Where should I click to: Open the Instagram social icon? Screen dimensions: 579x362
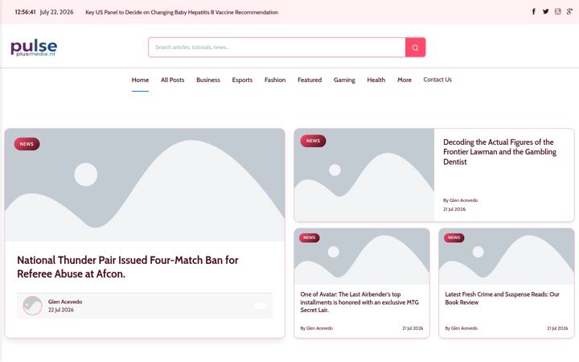(557, 11)
